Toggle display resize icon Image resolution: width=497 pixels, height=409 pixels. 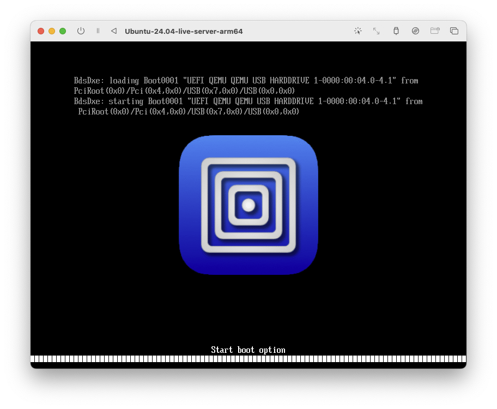pyautogui.click(x=376, y=31)
